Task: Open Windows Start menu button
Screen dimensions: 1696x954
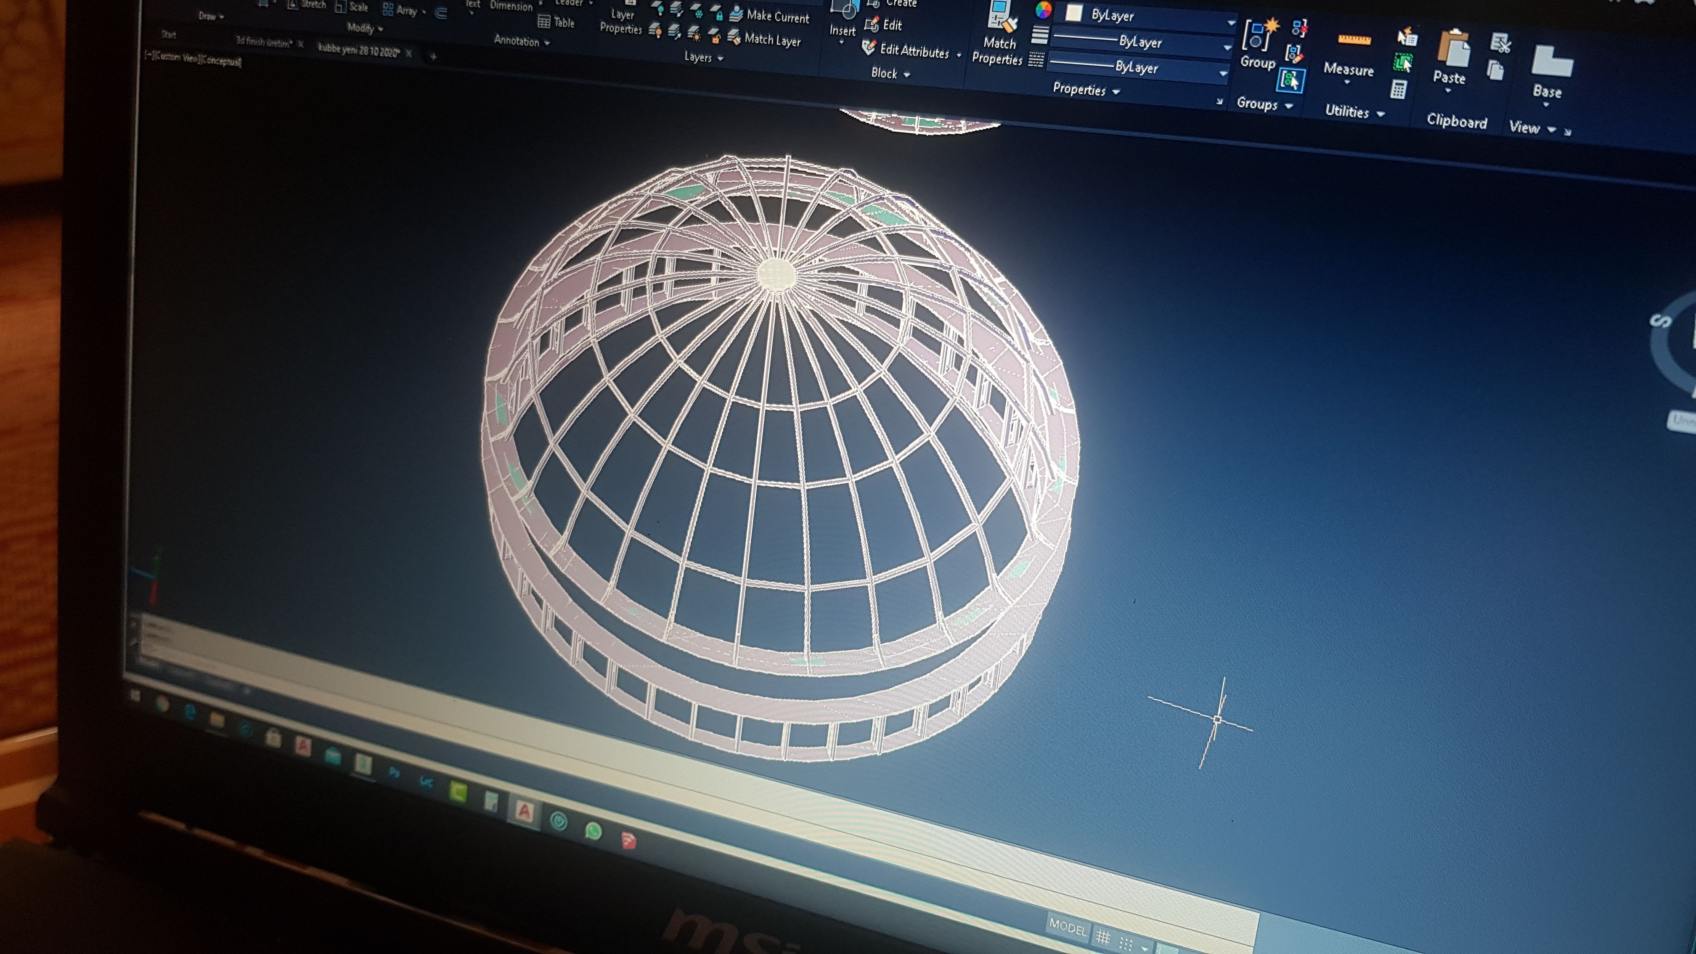Action: click(135, 696)
